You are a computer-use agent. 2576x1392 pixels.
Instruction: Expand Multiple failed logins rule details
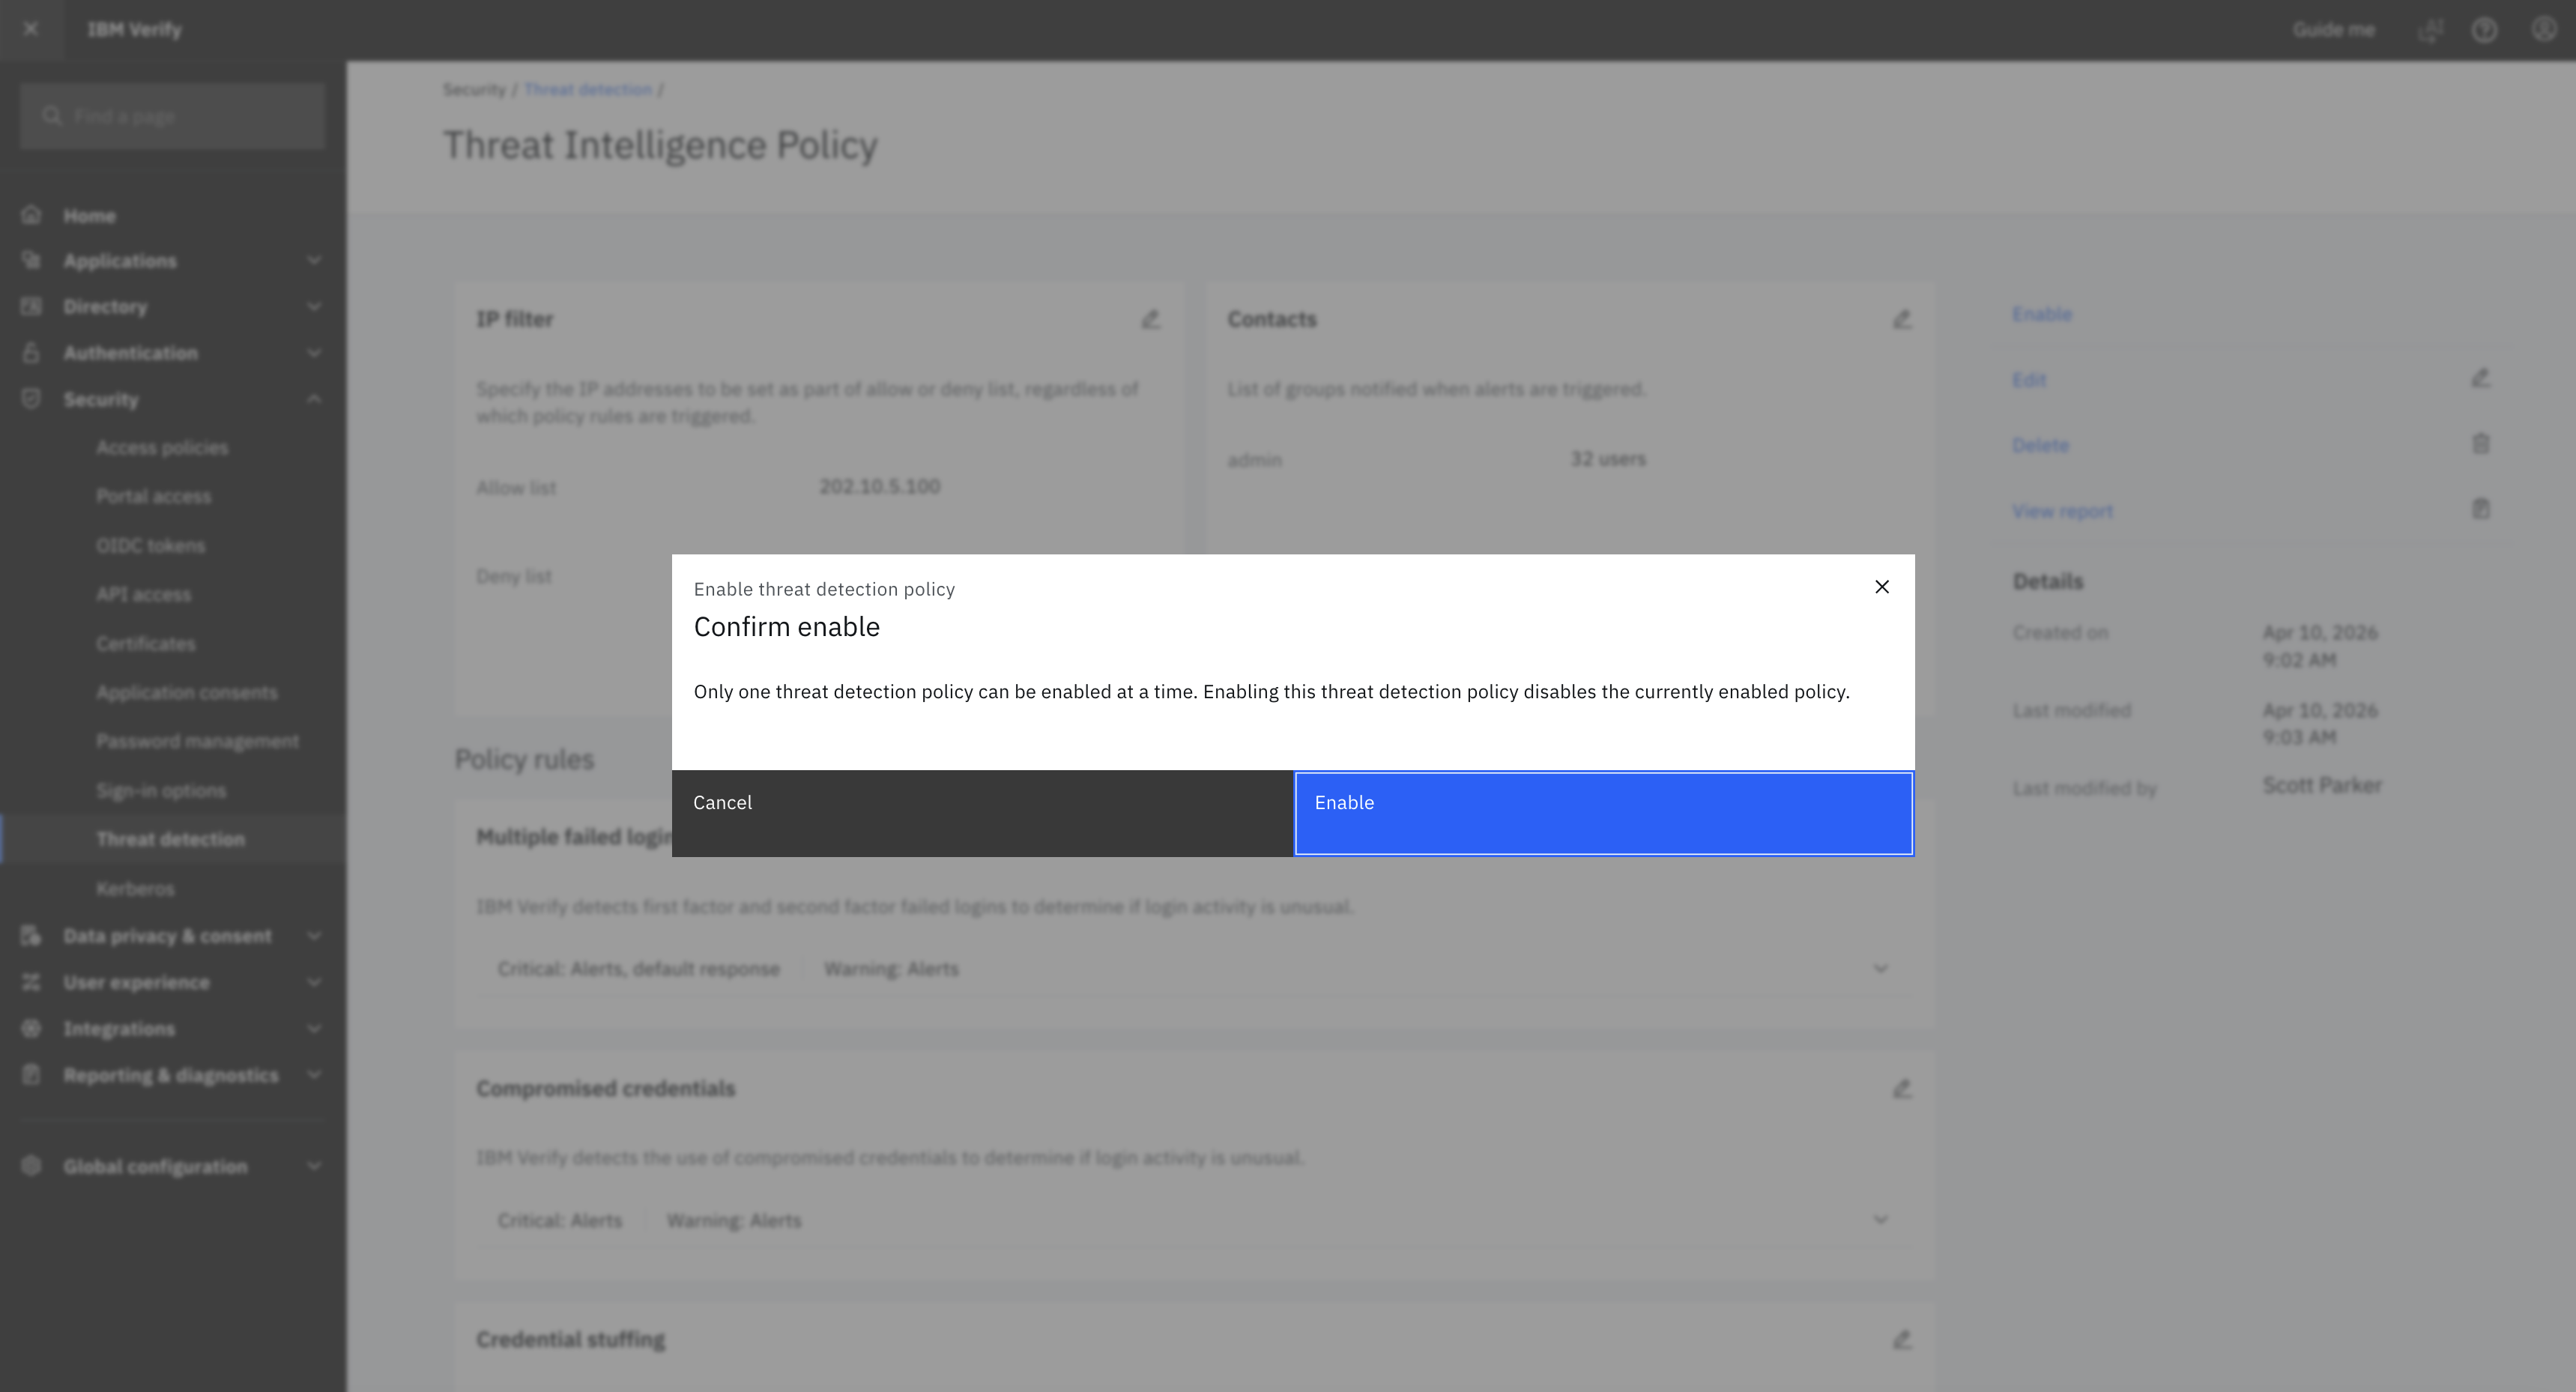[x=1880, y=968]
